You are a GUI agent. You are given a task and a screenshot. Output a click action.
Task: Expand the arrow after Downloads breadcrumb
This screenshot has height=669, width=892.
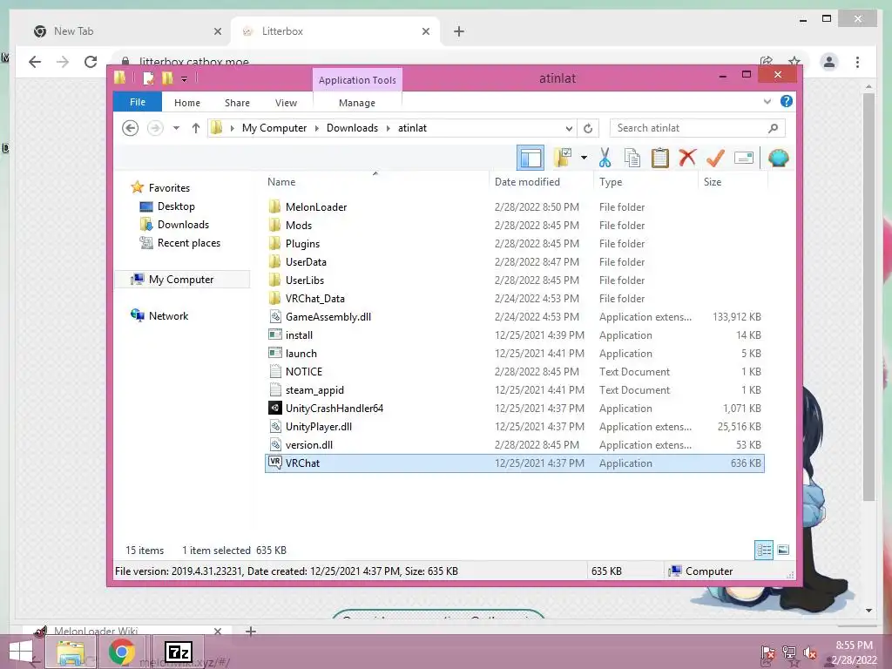coord(388,128)
